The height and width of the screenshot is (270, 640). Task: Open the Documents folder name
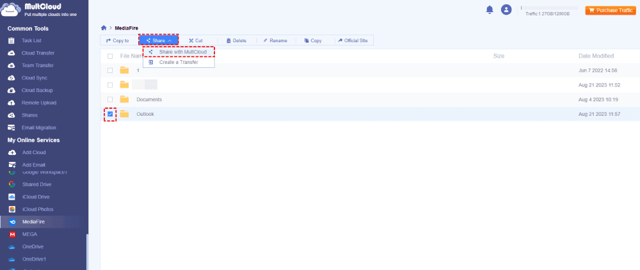click(149, 100)
